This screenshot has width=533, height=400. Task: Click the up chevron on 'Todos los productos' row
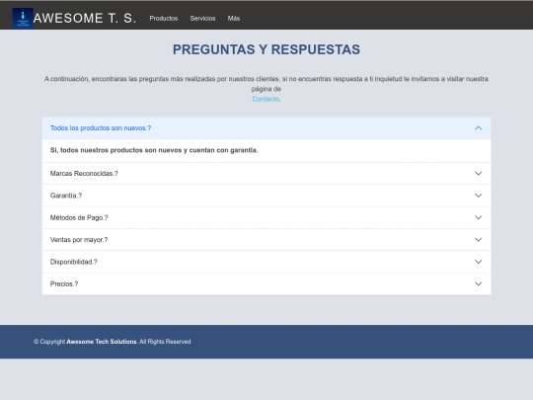coord(478,127)
